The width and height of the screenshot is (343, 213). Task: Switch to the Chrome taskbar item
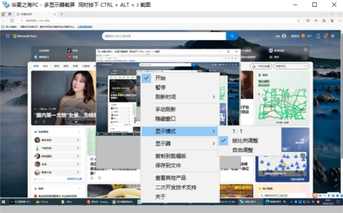123,202
